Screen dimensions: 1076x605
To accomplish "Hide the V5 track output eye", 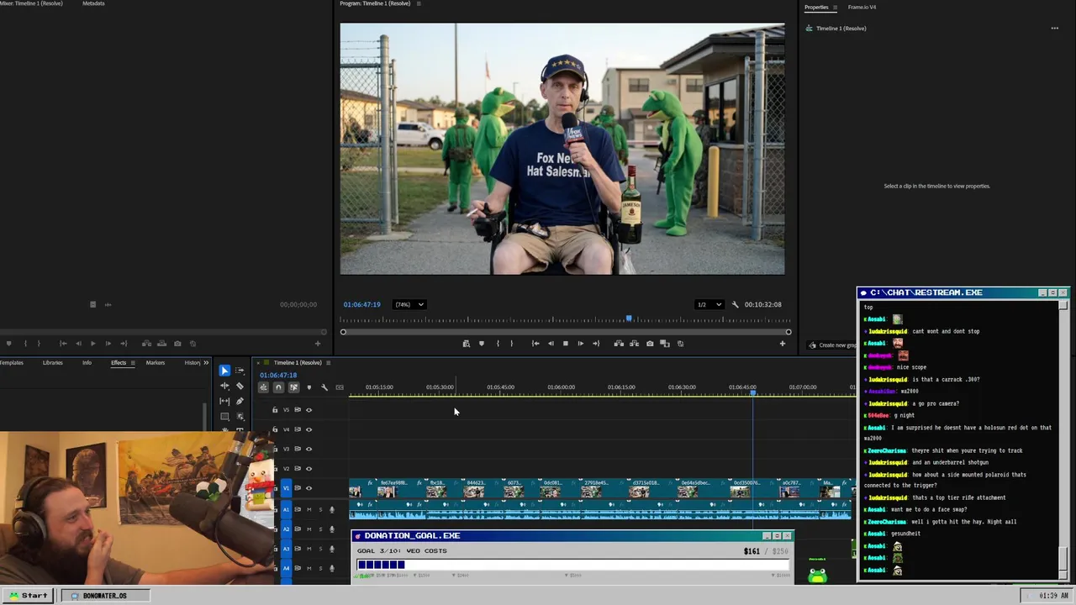I will pos(309,409).
